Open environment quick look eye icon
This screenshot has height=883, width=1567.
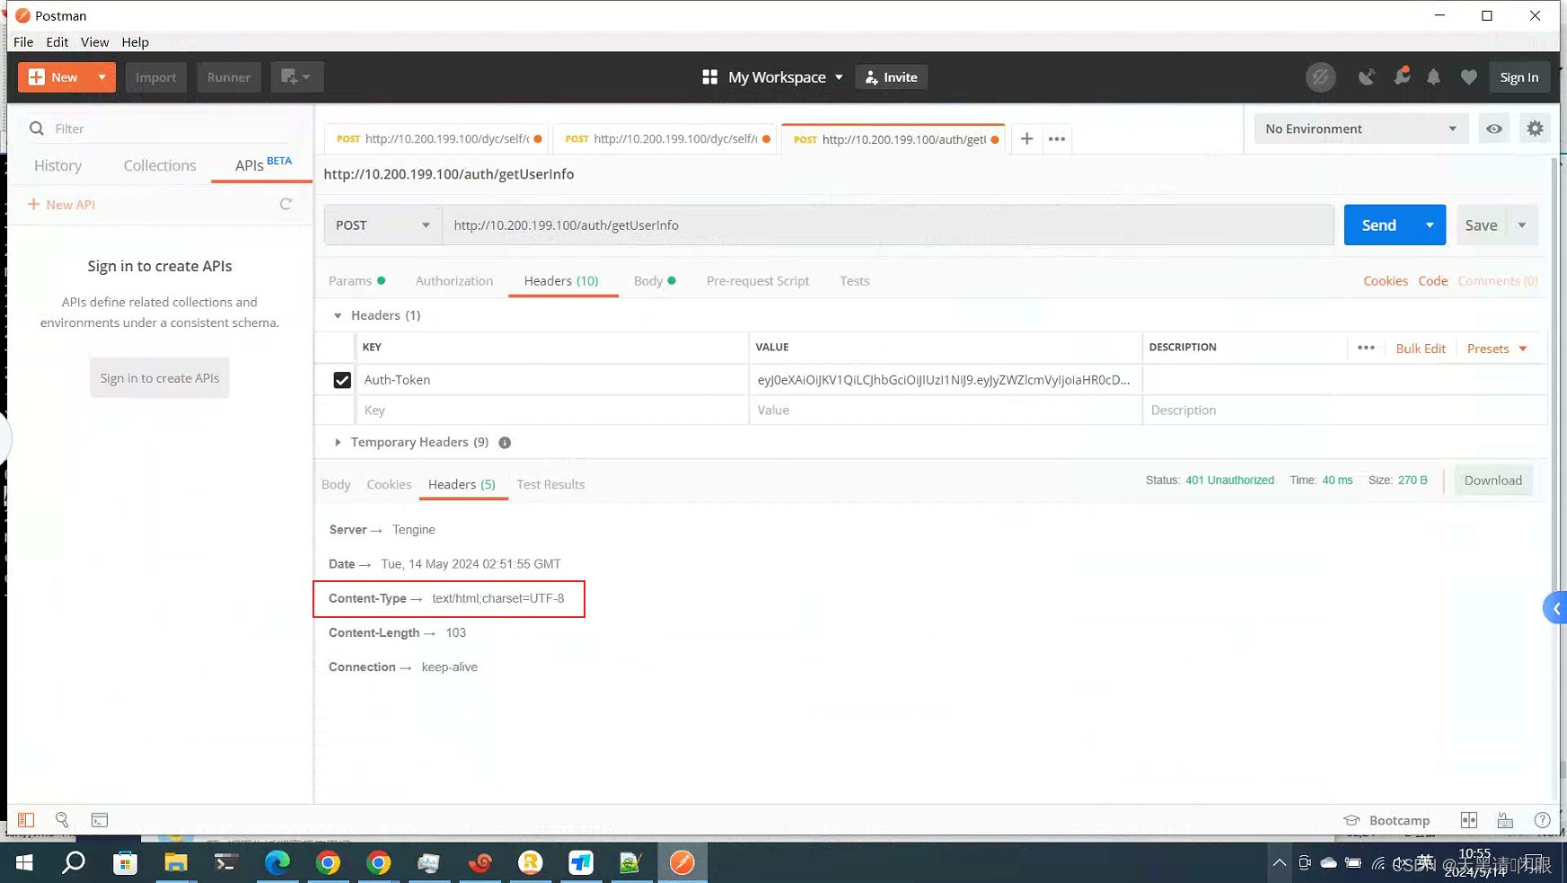pos(1493,128)
